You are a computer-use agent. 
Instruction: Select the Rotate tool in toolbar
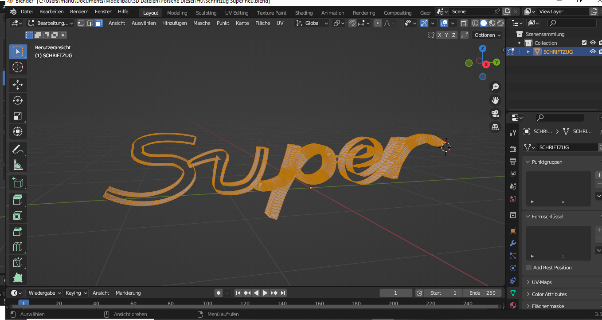pos(18,100)
